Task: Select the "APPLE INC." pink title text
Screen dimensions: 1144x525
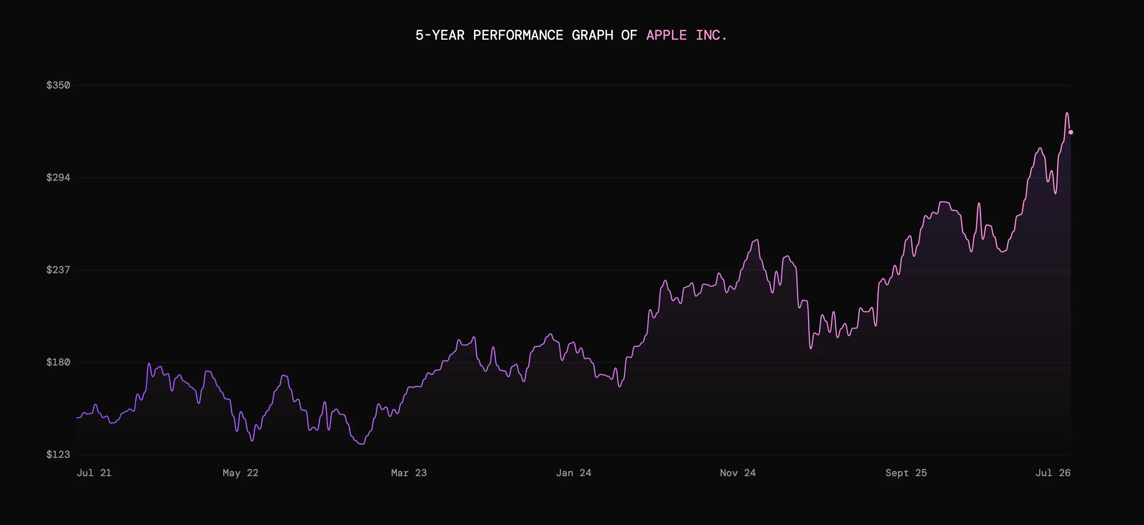Action: [x=686, y=35]
